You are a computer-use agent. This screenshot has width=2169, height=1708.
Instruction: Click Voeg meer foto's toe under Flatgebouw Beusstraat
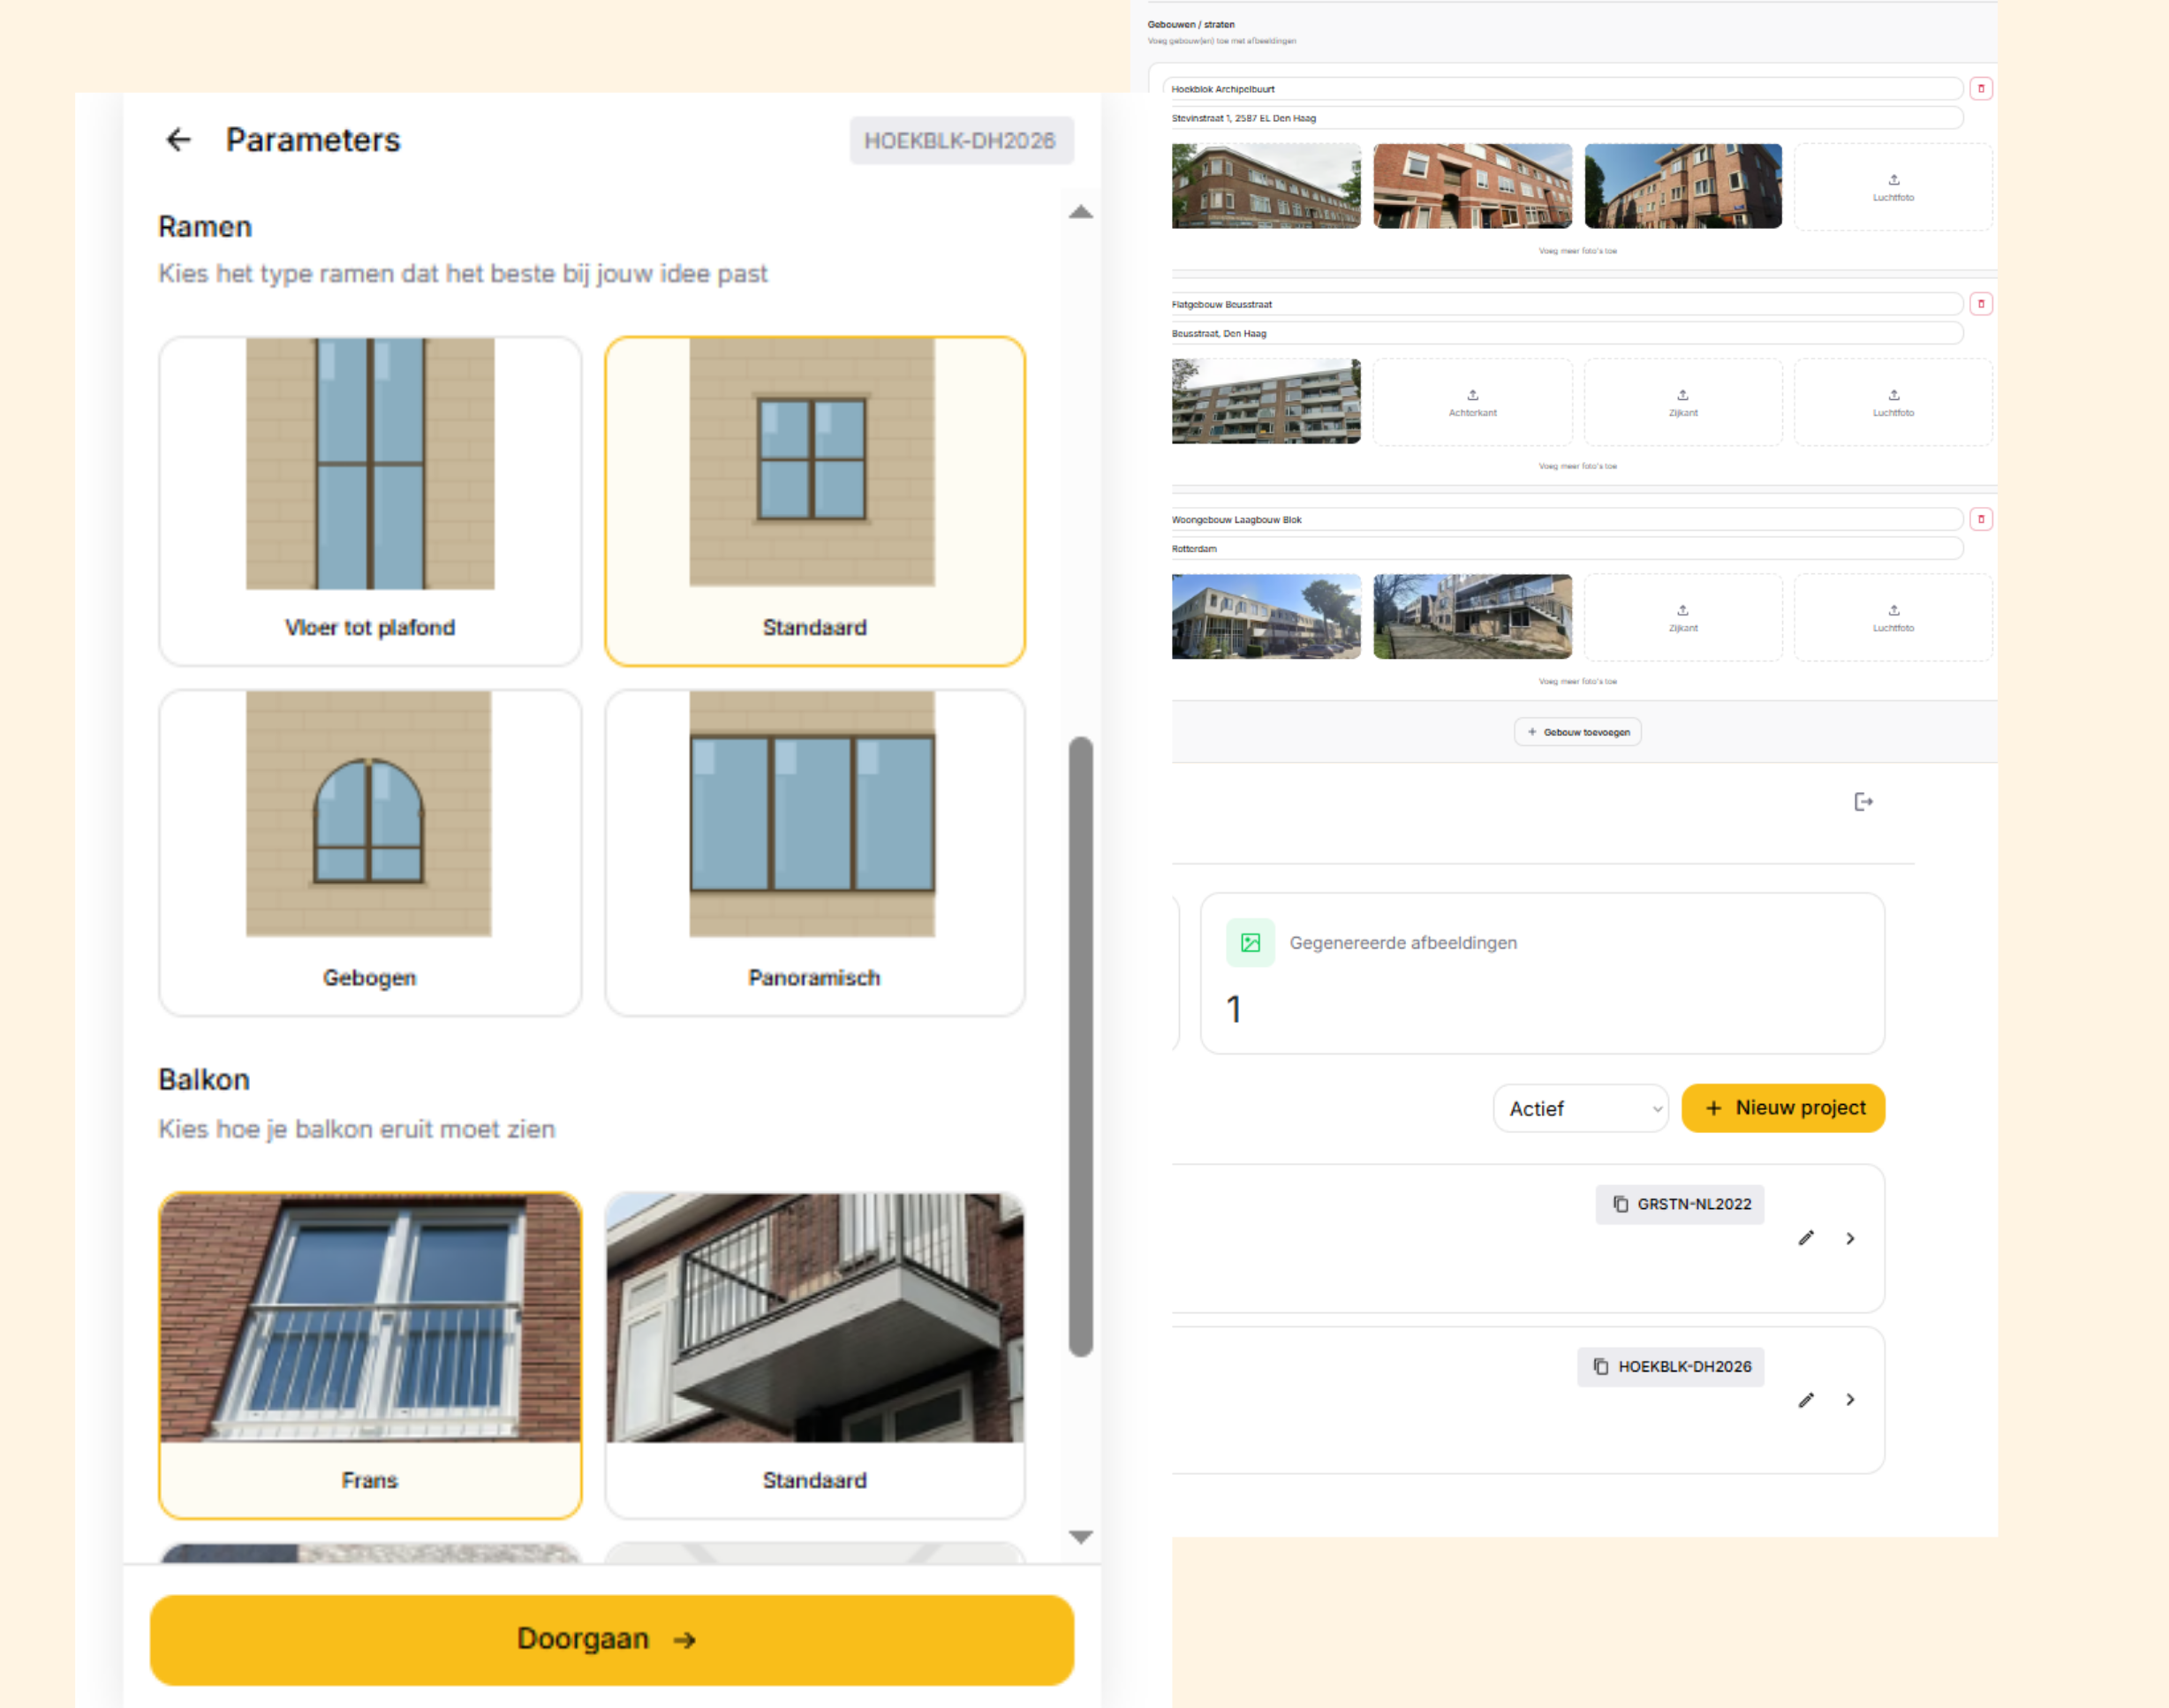[x=1577, y=466]
